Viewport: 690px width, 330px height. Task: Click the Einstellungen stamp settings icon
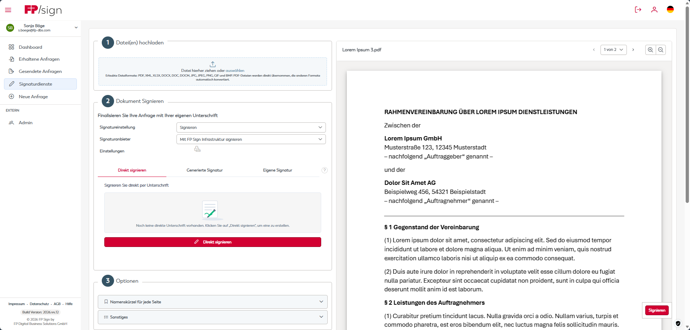(x=197, y=149)
